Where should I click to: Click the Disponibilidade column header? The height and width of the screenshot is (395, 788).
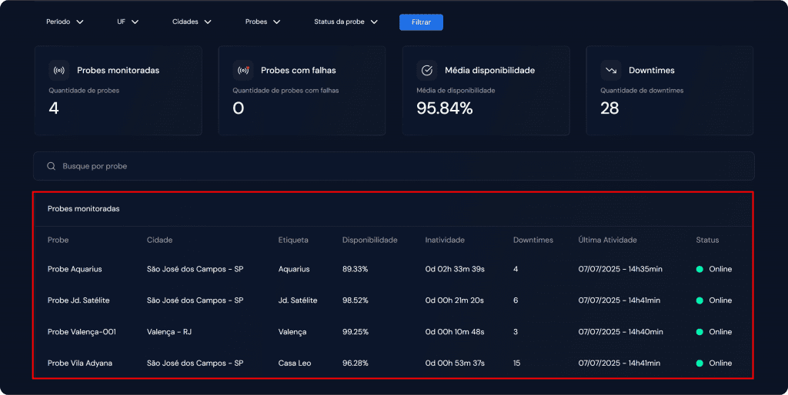370,240
